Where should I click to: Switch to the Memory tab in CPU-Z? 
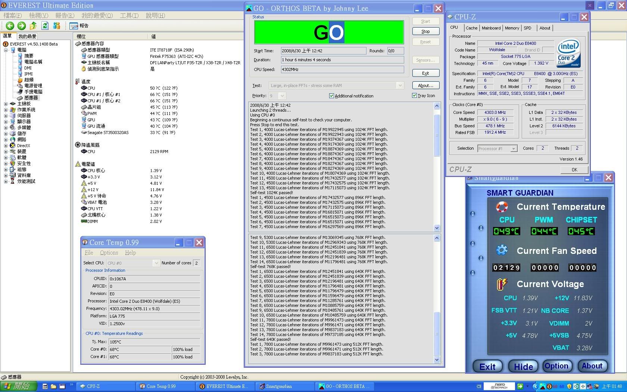(x=512, y=28)
